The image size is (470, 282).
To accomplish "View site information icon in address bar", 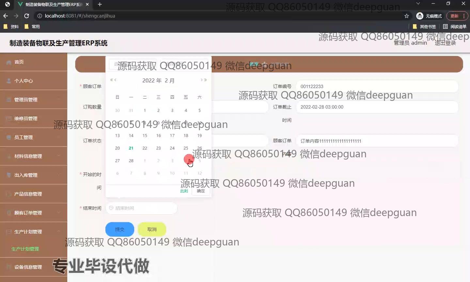I will [39, 16].
